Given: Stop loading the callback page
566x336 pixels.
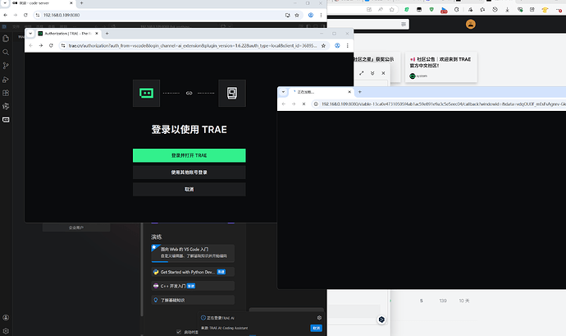Looking at the screenshot, I should point(304,104).
